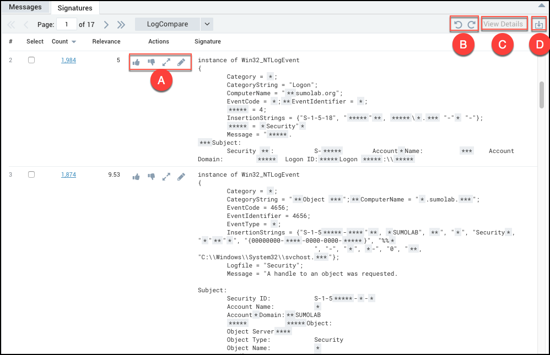The width and height of the screenshot is (550, 355).
Task: Click thumbs down for signature row 2
Action: (x=151, y=62)
